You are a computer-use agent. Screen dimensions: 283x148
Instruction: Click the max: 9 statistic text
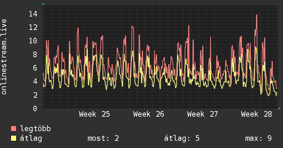point(259,138)
